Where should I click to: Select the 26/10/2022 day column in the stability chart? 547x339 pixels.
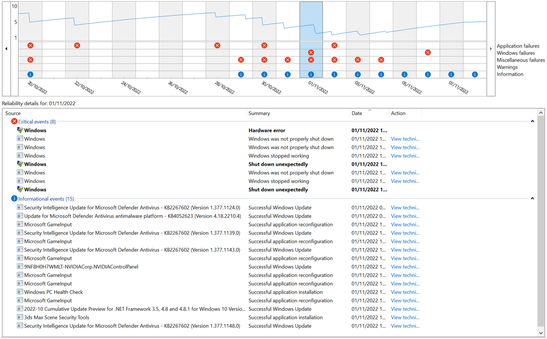coord(171,40)
